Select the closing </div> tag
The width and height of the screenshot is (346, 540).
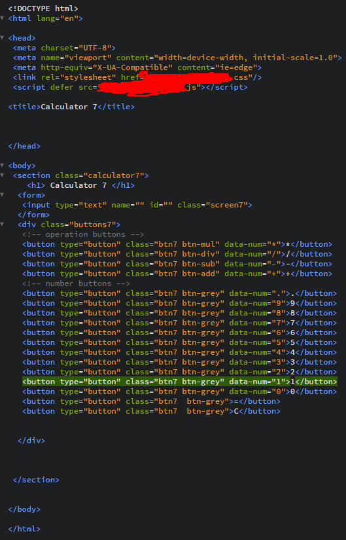pos(31,441)
